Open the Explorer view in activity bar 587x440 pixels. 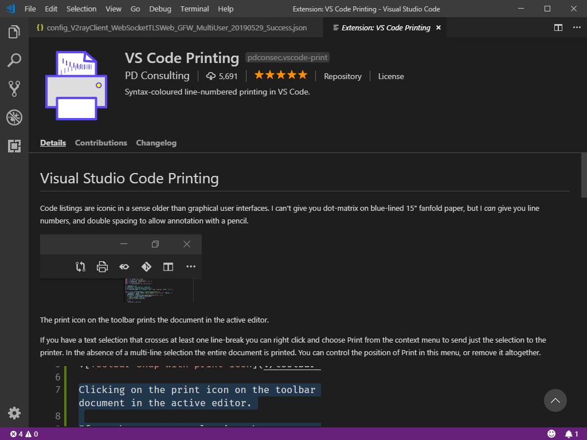pos(14,32)
